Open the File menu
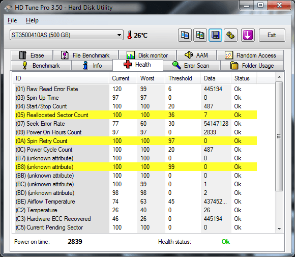Screen dimensions: 295x257 [12, 20]
